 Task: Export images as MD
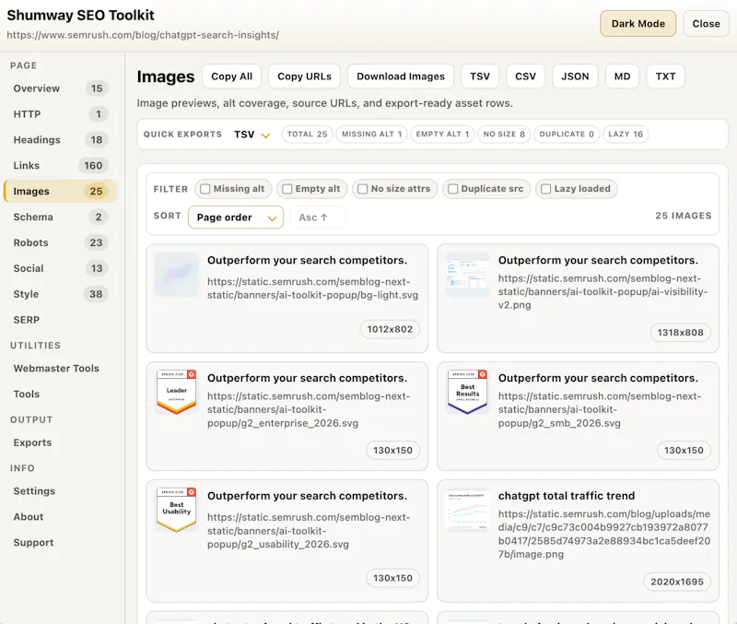(x=623, y=77)
